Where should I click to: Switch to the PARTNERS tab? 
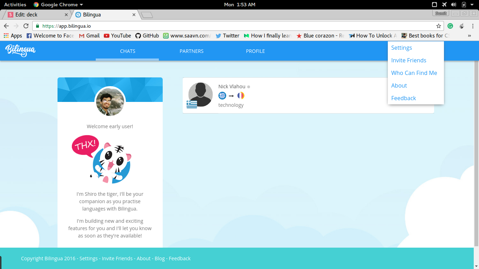[x=191, y=51]
